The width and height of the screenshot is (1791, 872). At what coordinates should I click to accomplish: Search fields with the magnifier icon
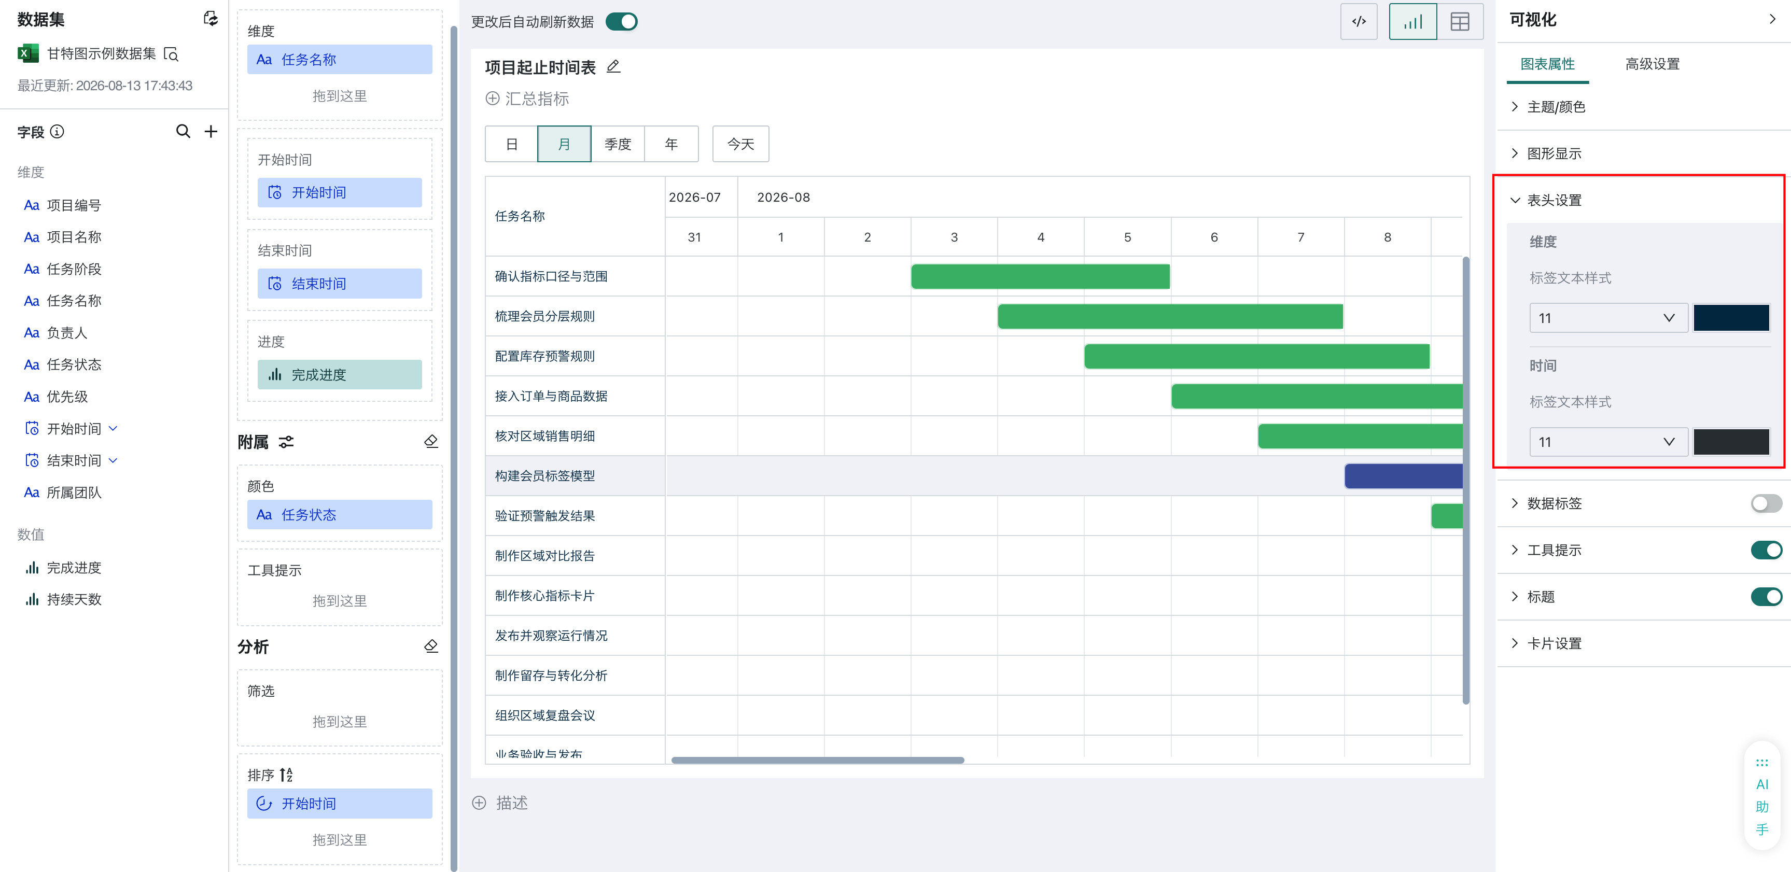(183, 132)
